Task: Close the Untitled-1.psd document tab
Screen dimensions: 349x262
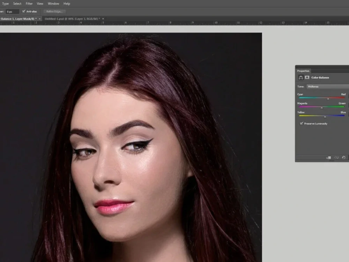Action: pos(103,19)
